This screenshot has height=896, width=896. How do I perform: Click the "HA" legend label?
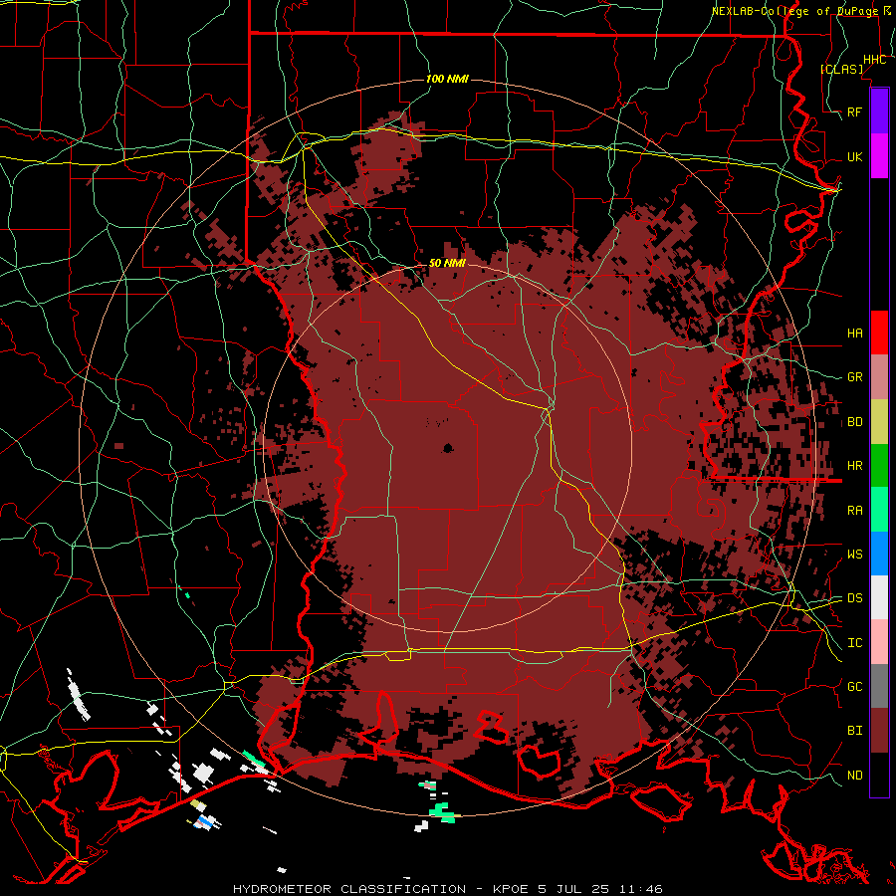(854, 333)
